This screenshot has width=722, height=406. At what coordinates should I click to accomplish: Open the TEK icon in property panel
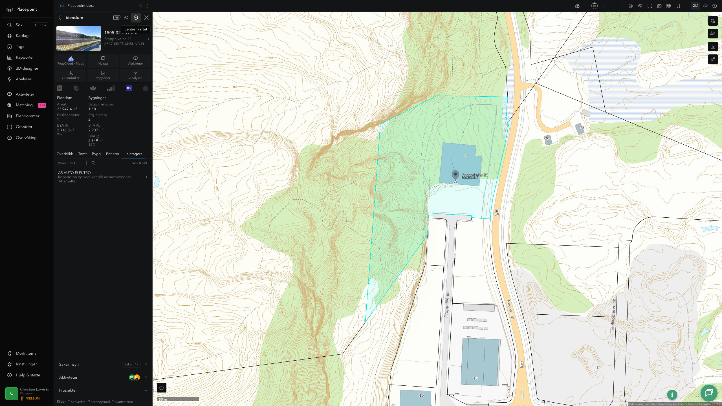pyautogui.click(x=129, y=88)
